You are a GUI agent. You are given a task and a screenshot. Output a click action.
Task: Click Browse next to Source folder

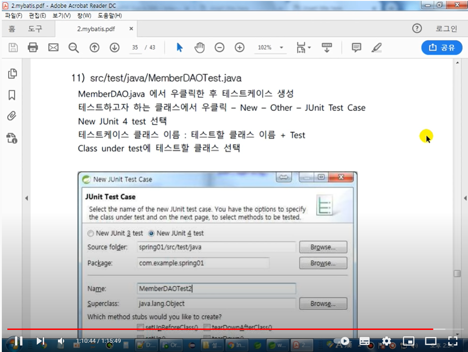click(323, 247)
